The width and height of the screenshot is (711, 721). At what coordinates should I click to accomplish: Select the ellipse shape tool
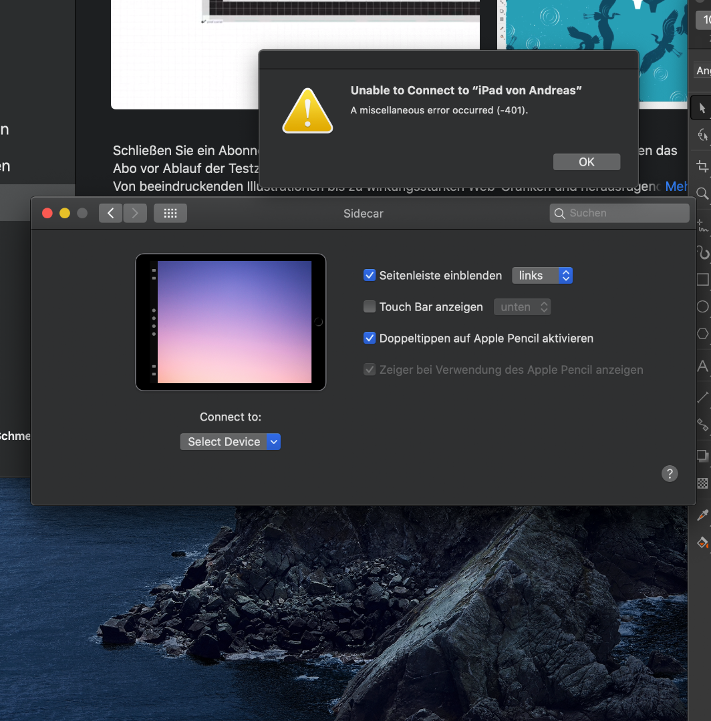[703, 306]
